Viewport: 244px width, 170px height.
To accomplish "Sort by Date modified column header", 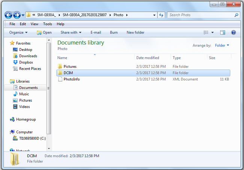I will (x=152, y=58).
